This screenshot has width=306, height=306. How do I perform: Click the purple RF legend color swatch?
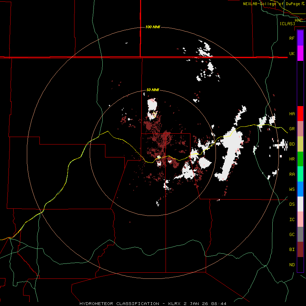tap(300, 38)
